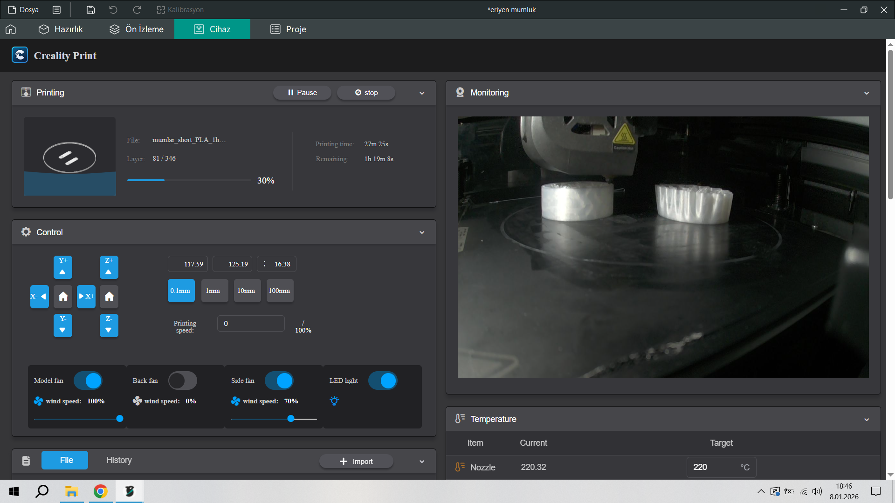Collapse the Printing panel chevron

[x=422, y=93]
